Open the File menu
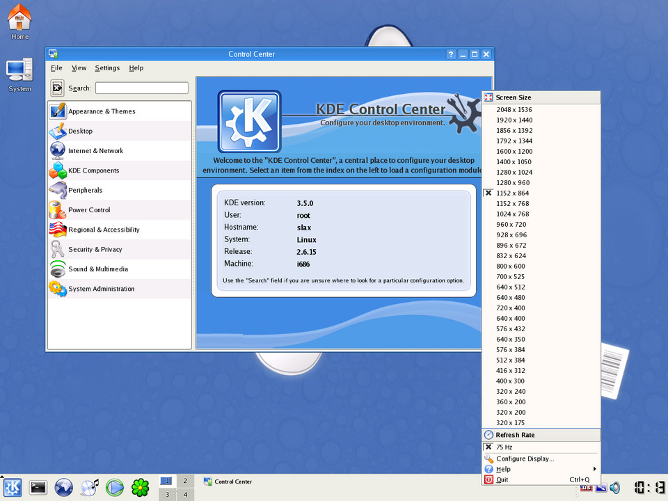Screen dimensions: 668x501 [x=56, y=68]
